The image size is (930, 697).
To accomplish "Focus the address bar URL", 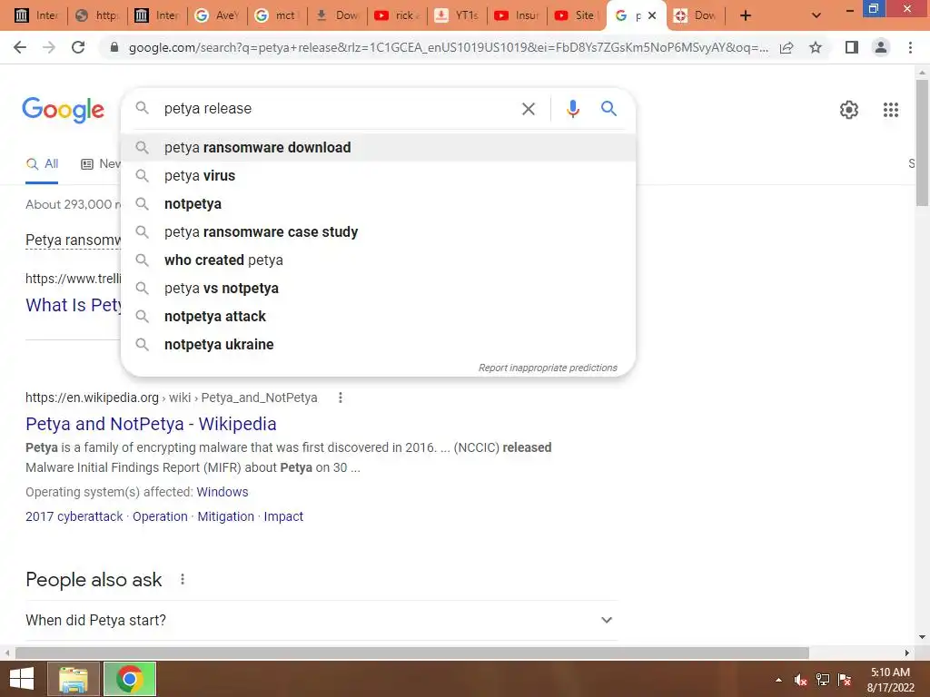I will 448,48.
